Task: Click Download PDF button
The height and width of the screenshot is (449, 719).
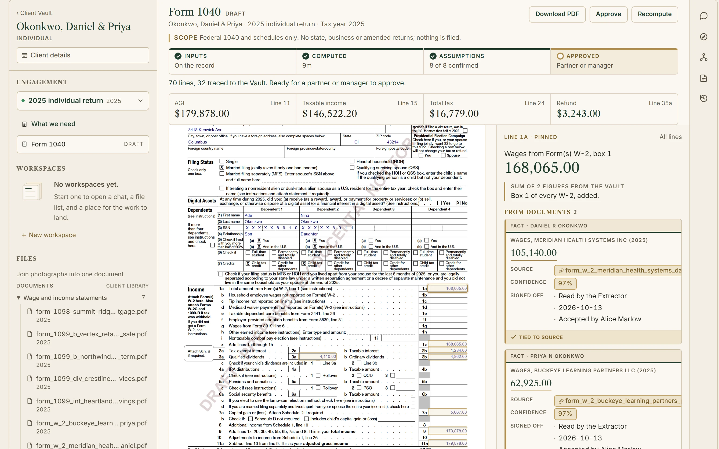Action: click(557, 14)
